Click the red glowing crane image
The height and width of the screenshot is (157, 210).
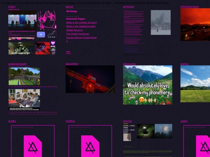(x=90, y=79)
